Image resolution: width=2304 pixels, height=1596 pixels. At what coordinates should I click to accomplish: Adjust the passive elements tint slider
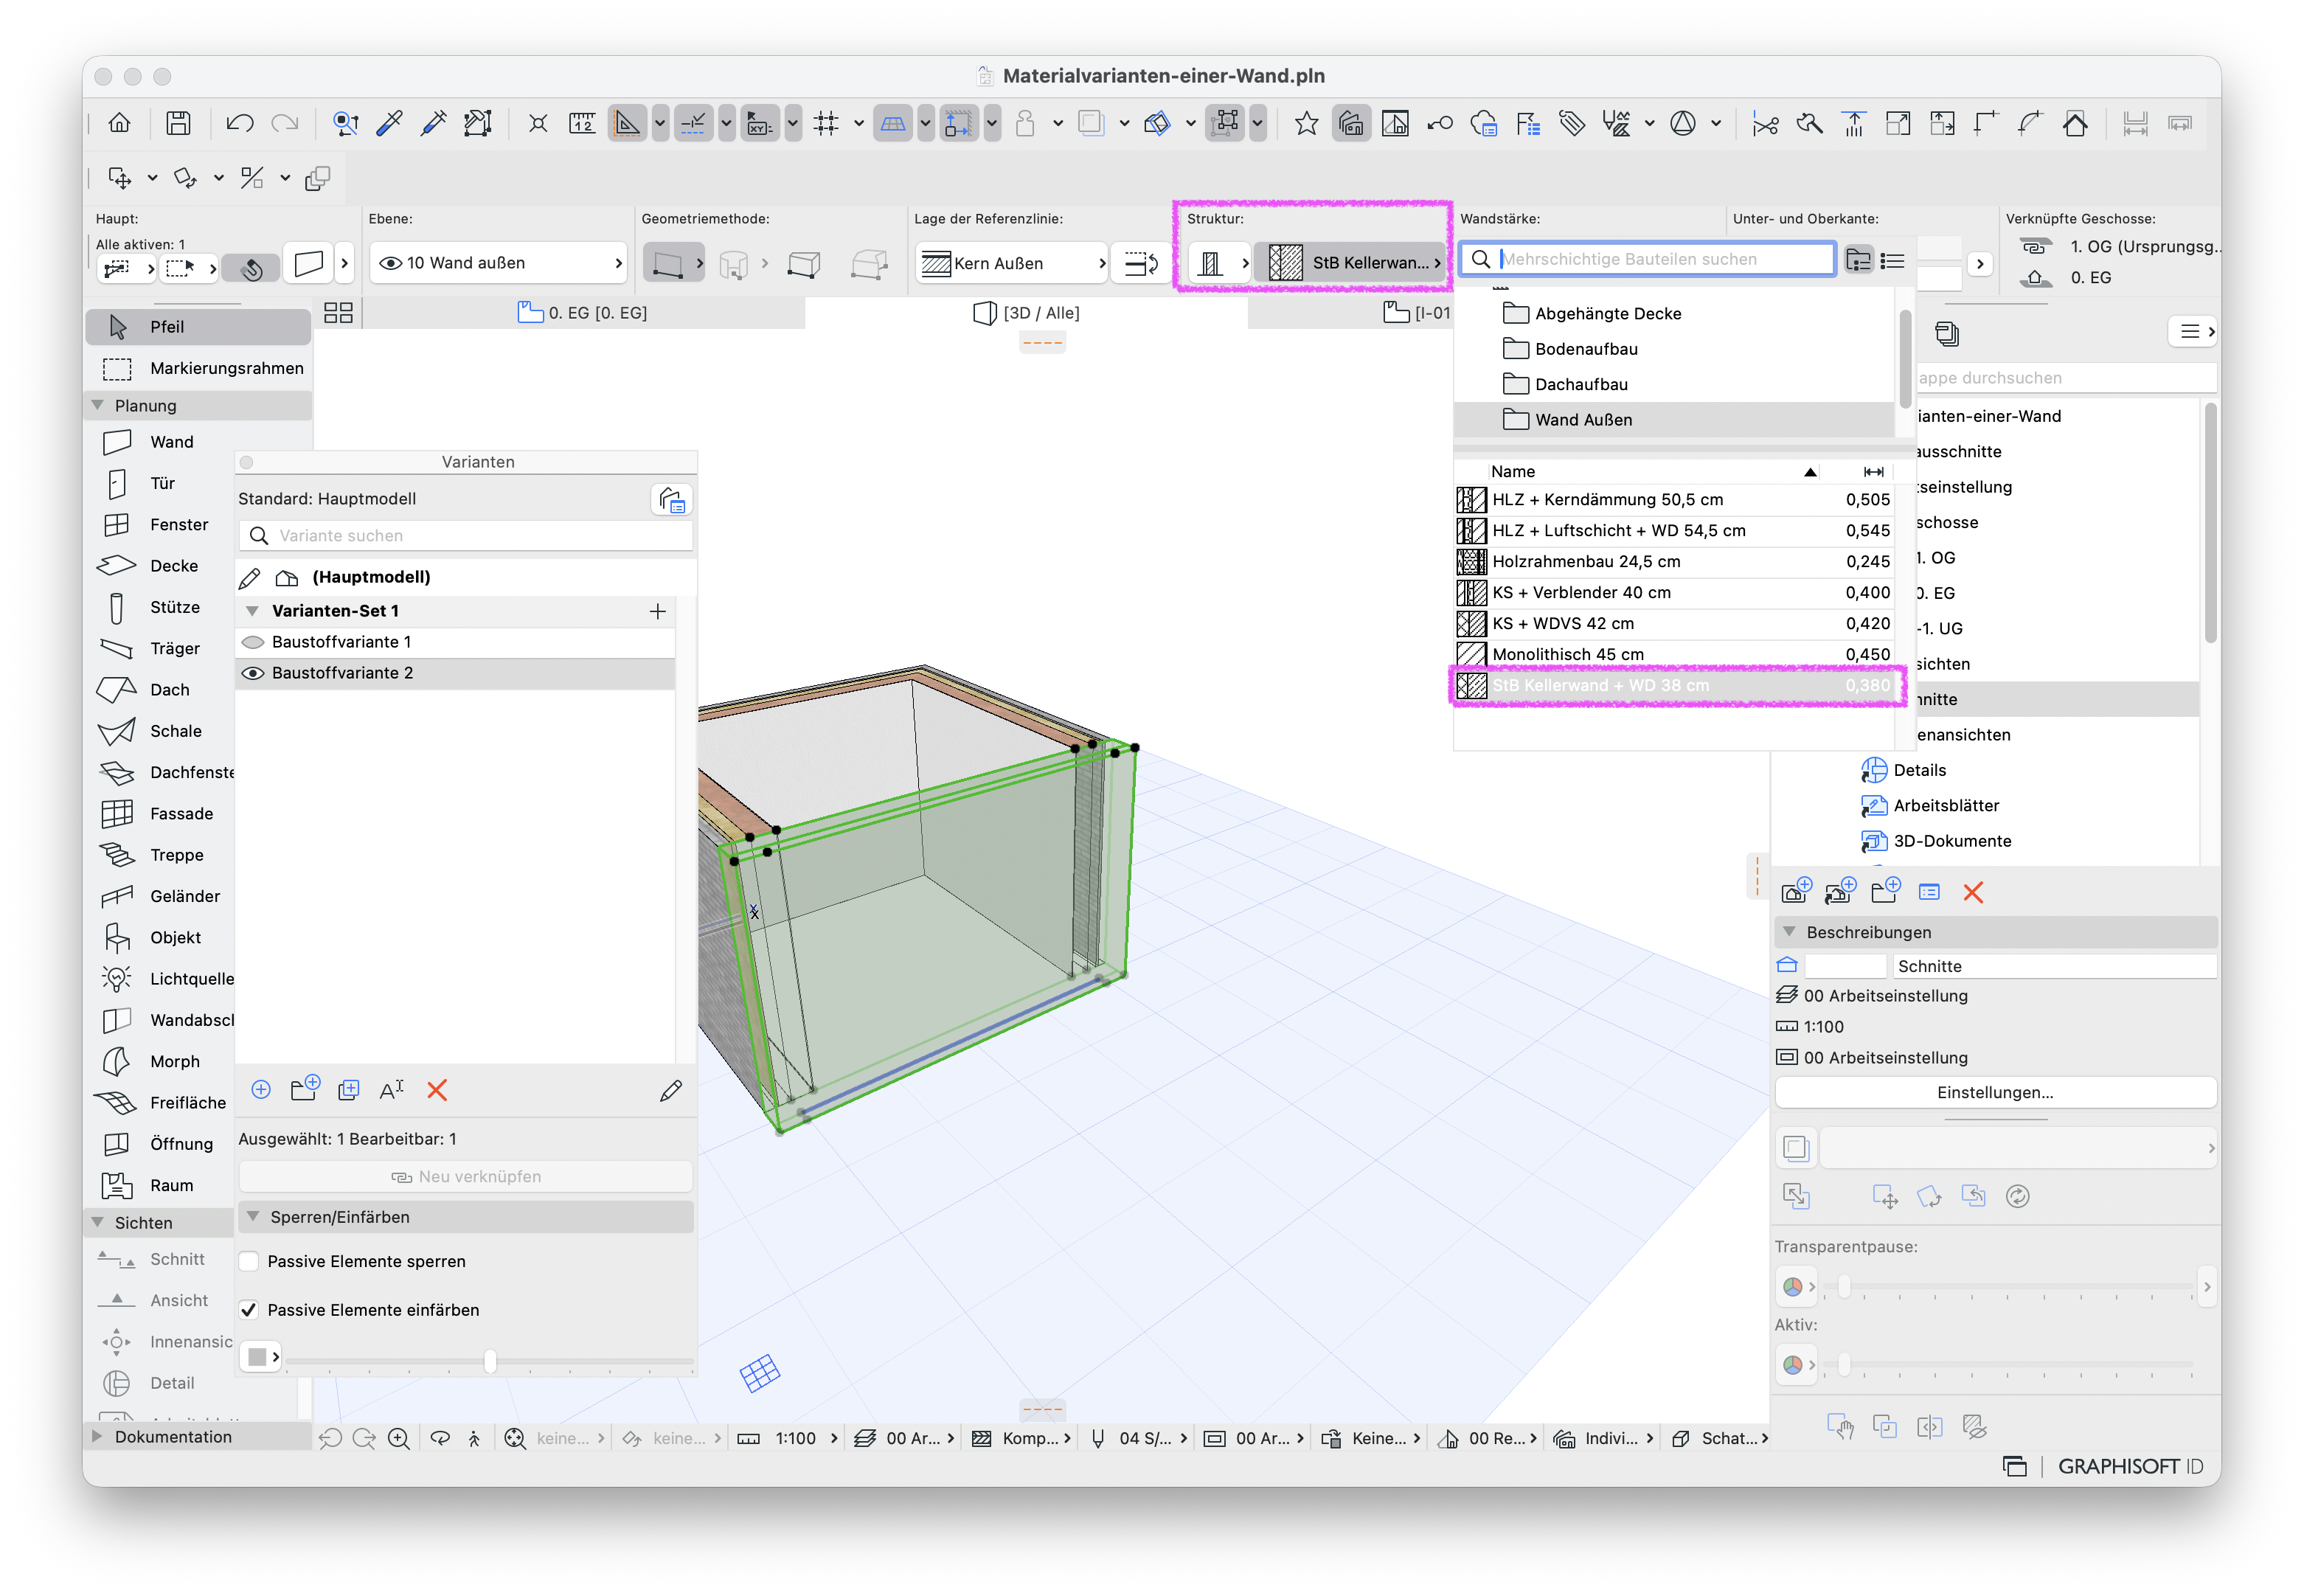pyautogui.click(x=489, y=1360)
